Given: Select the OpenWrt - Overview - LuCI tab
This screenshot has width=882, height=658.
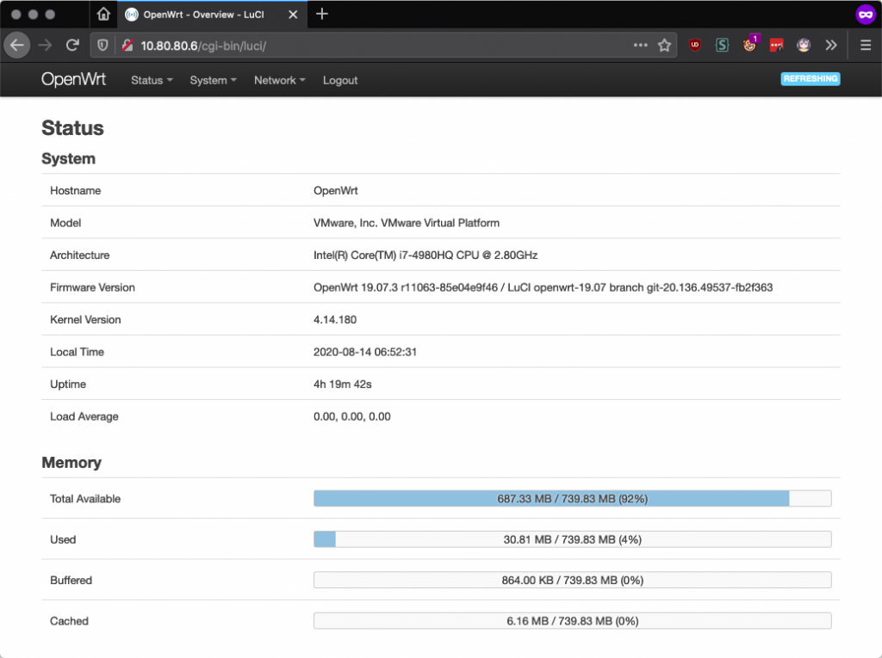Looking at the screenshot, I should (213, 15).
